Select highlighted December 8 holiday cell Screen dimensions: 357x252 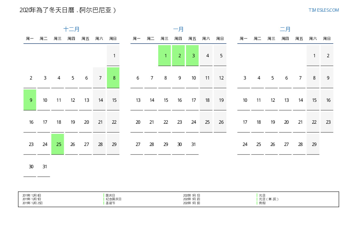coord(113,78)
